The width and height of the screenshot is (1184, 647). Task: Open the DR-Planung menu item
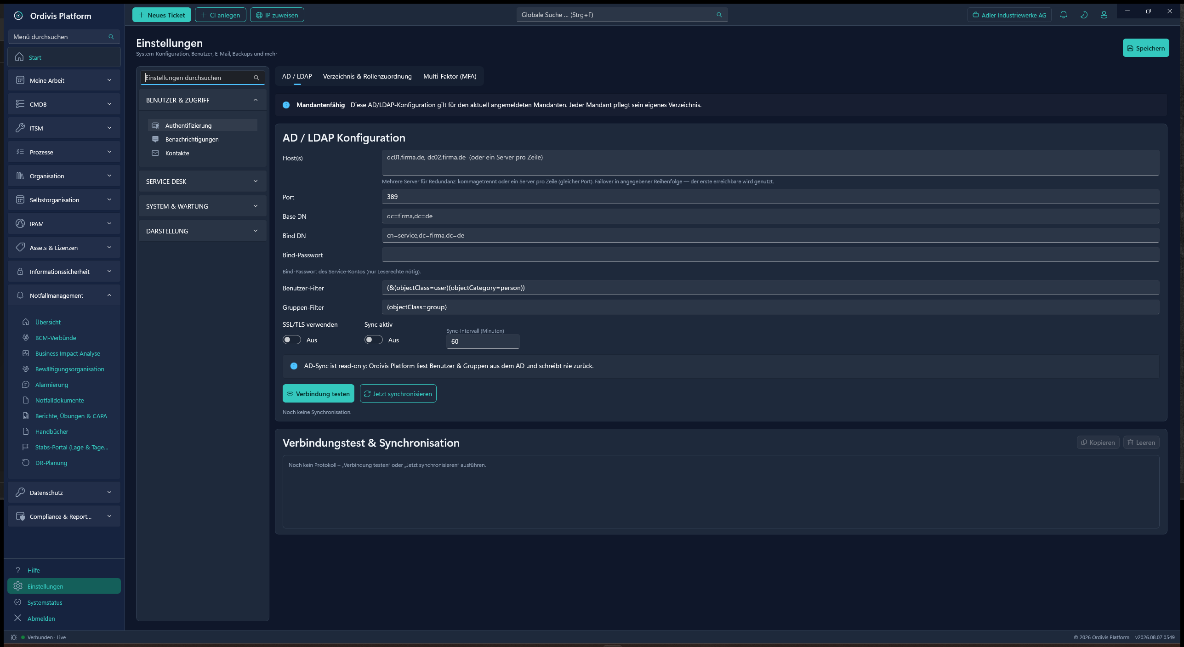click(51, 463)
